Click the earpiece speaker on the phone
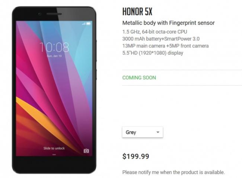242x178 pixels. click(54, 14)
